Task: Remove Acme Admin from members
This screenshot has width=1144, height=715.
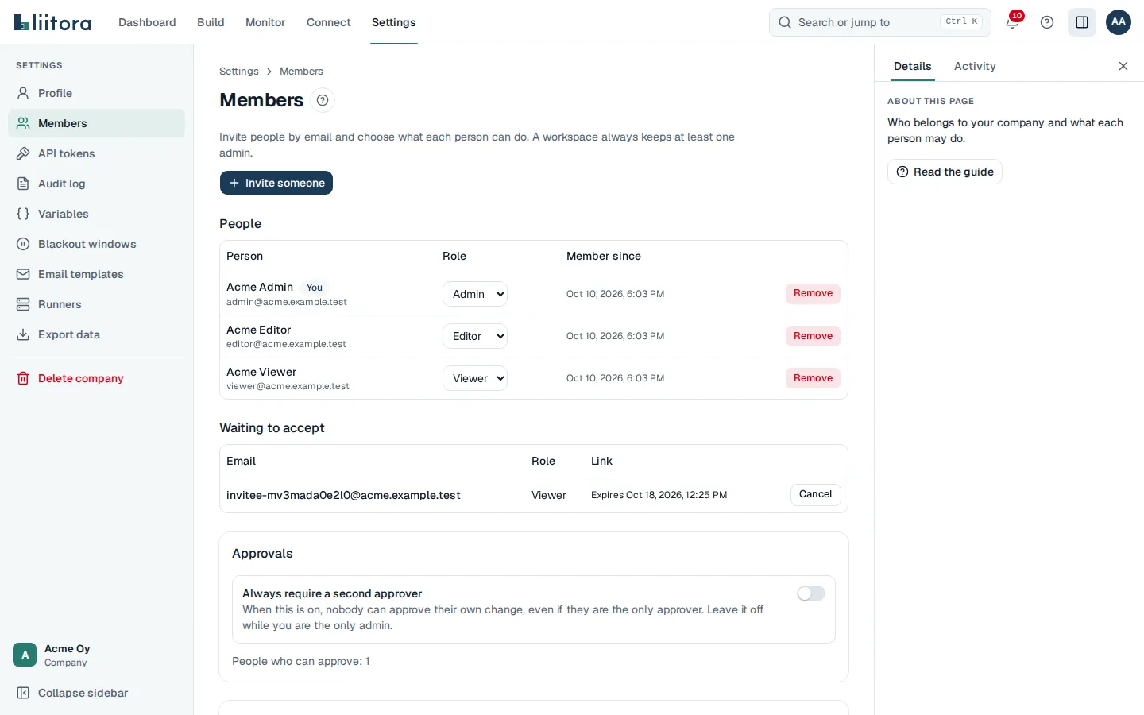Action: pyautogui.click(x=813, y=293)
